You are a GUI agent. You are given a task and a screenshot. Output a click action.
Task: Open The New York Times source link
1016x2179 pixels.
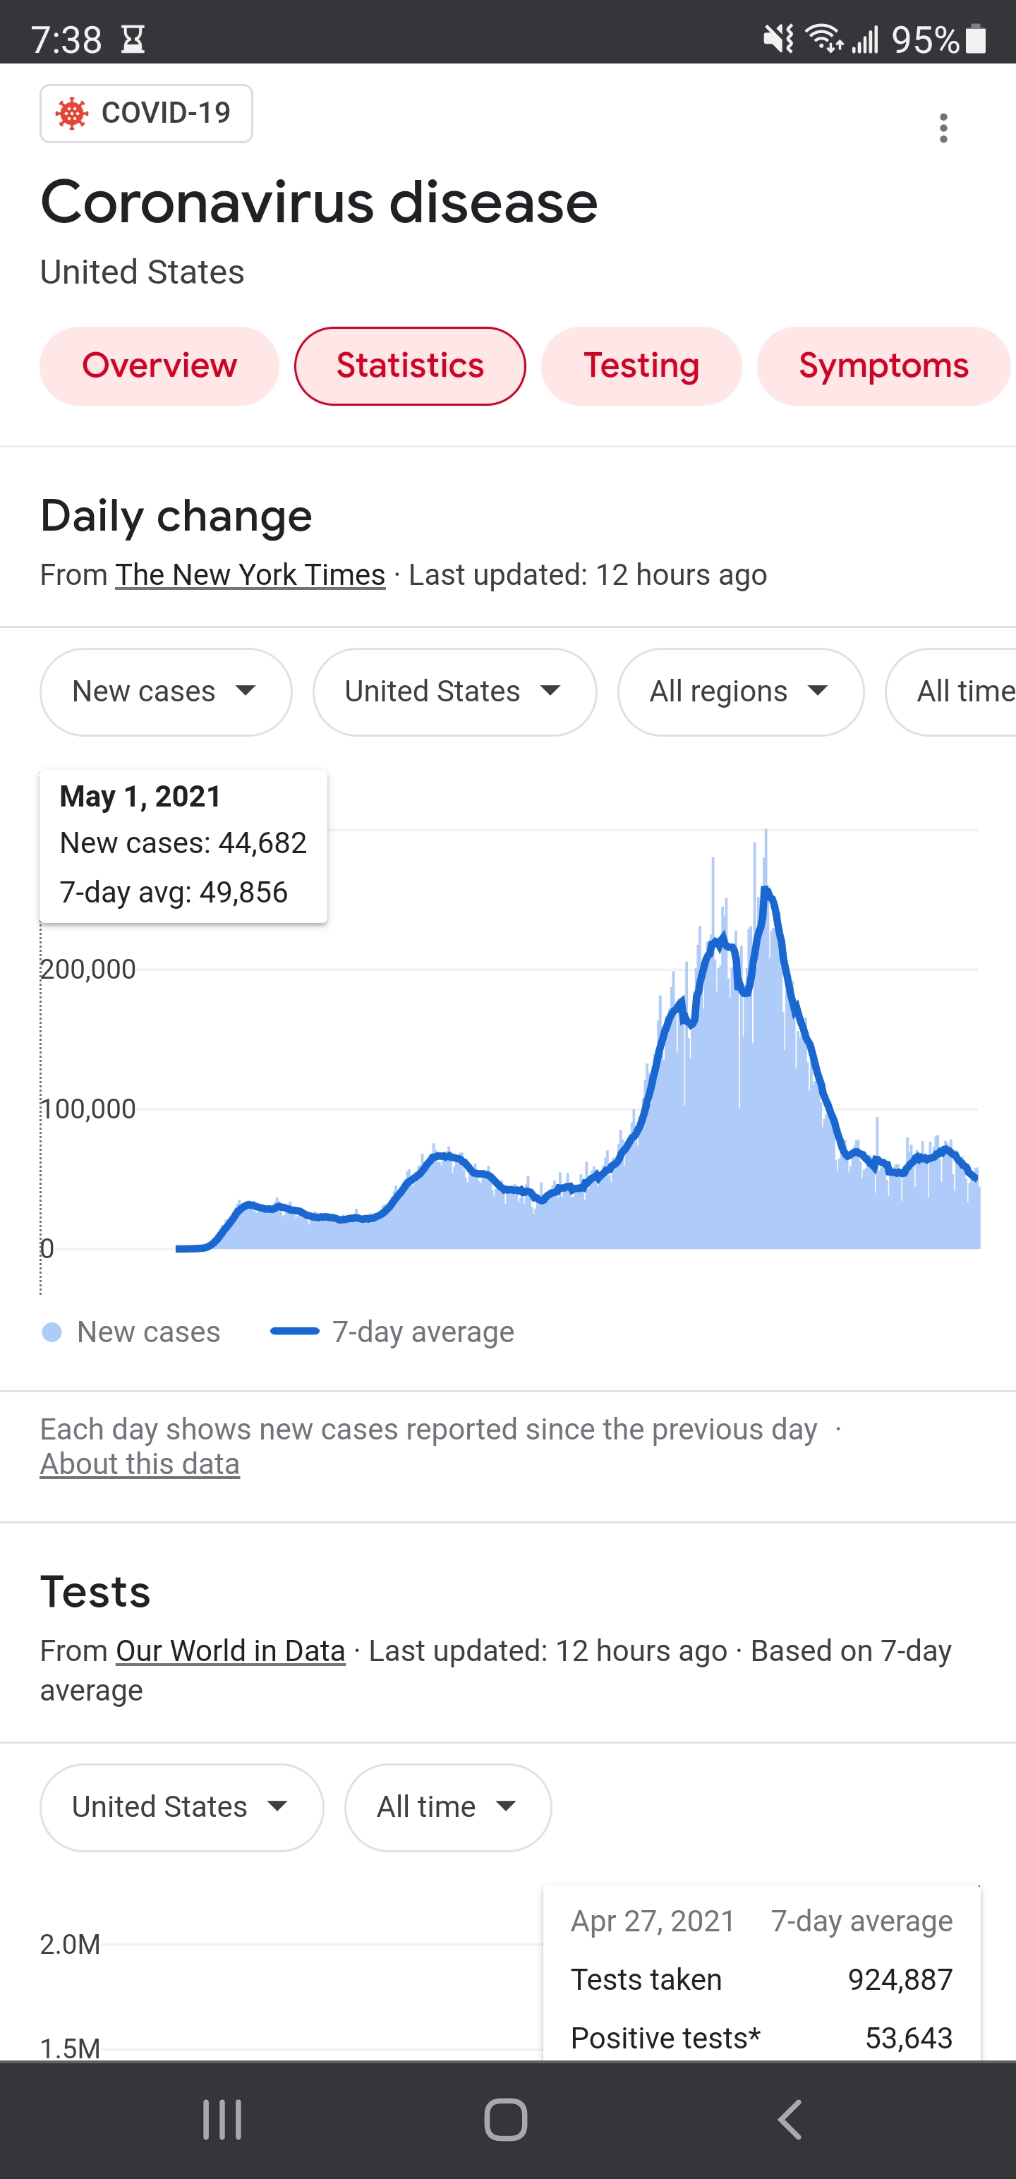tap(250, 575)
